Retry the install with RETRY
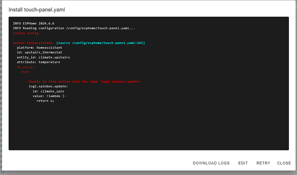This screenshot has width=297, height=175. (263, 163)
